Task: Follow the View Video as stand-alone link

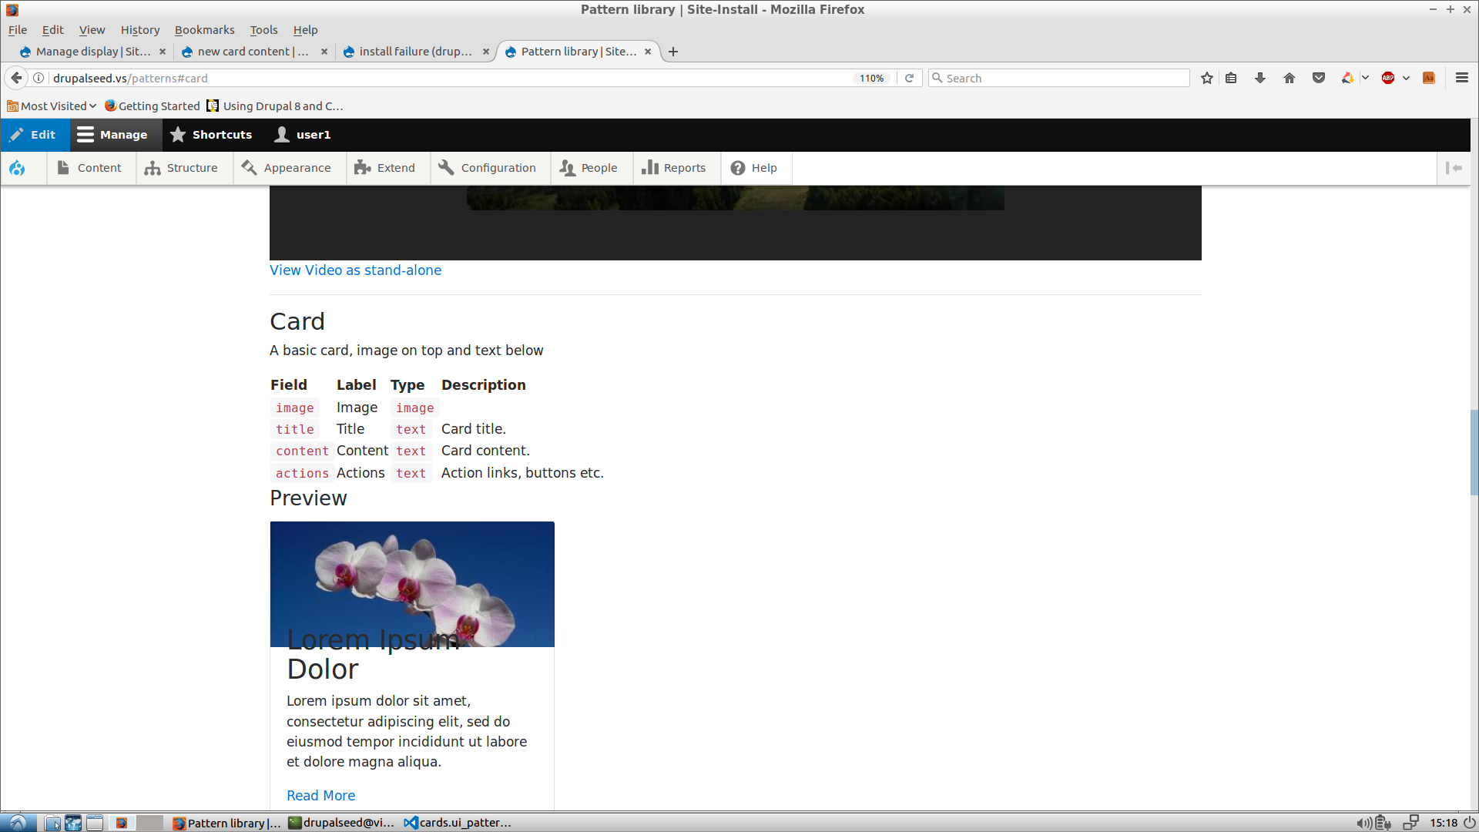Action: (x=355, y=270)
